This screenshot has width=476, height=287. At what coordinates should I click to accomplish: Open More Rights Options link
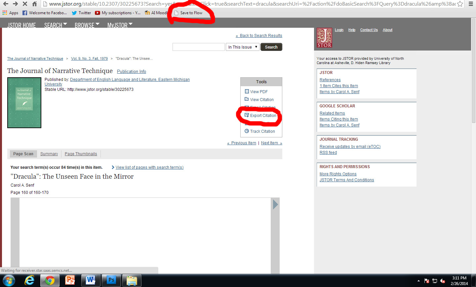[338, 174]
